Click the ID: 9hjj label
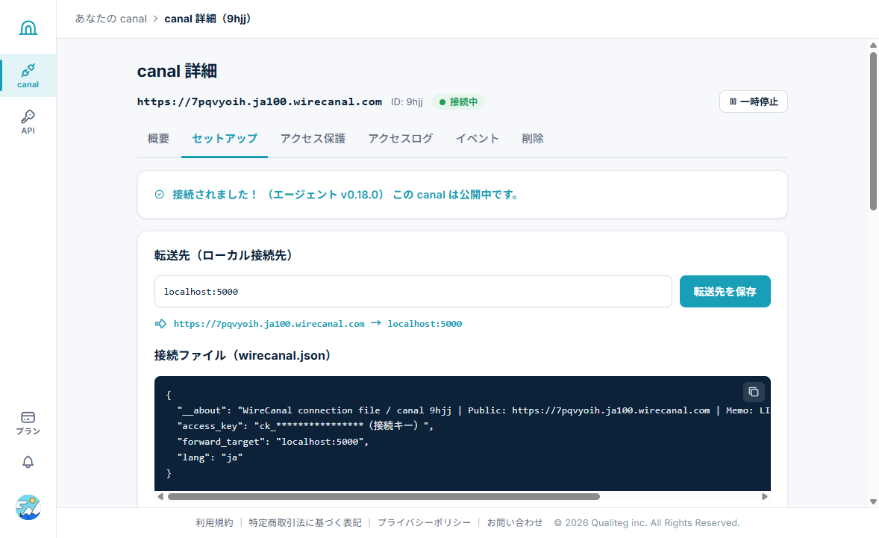 pos(407,102)
